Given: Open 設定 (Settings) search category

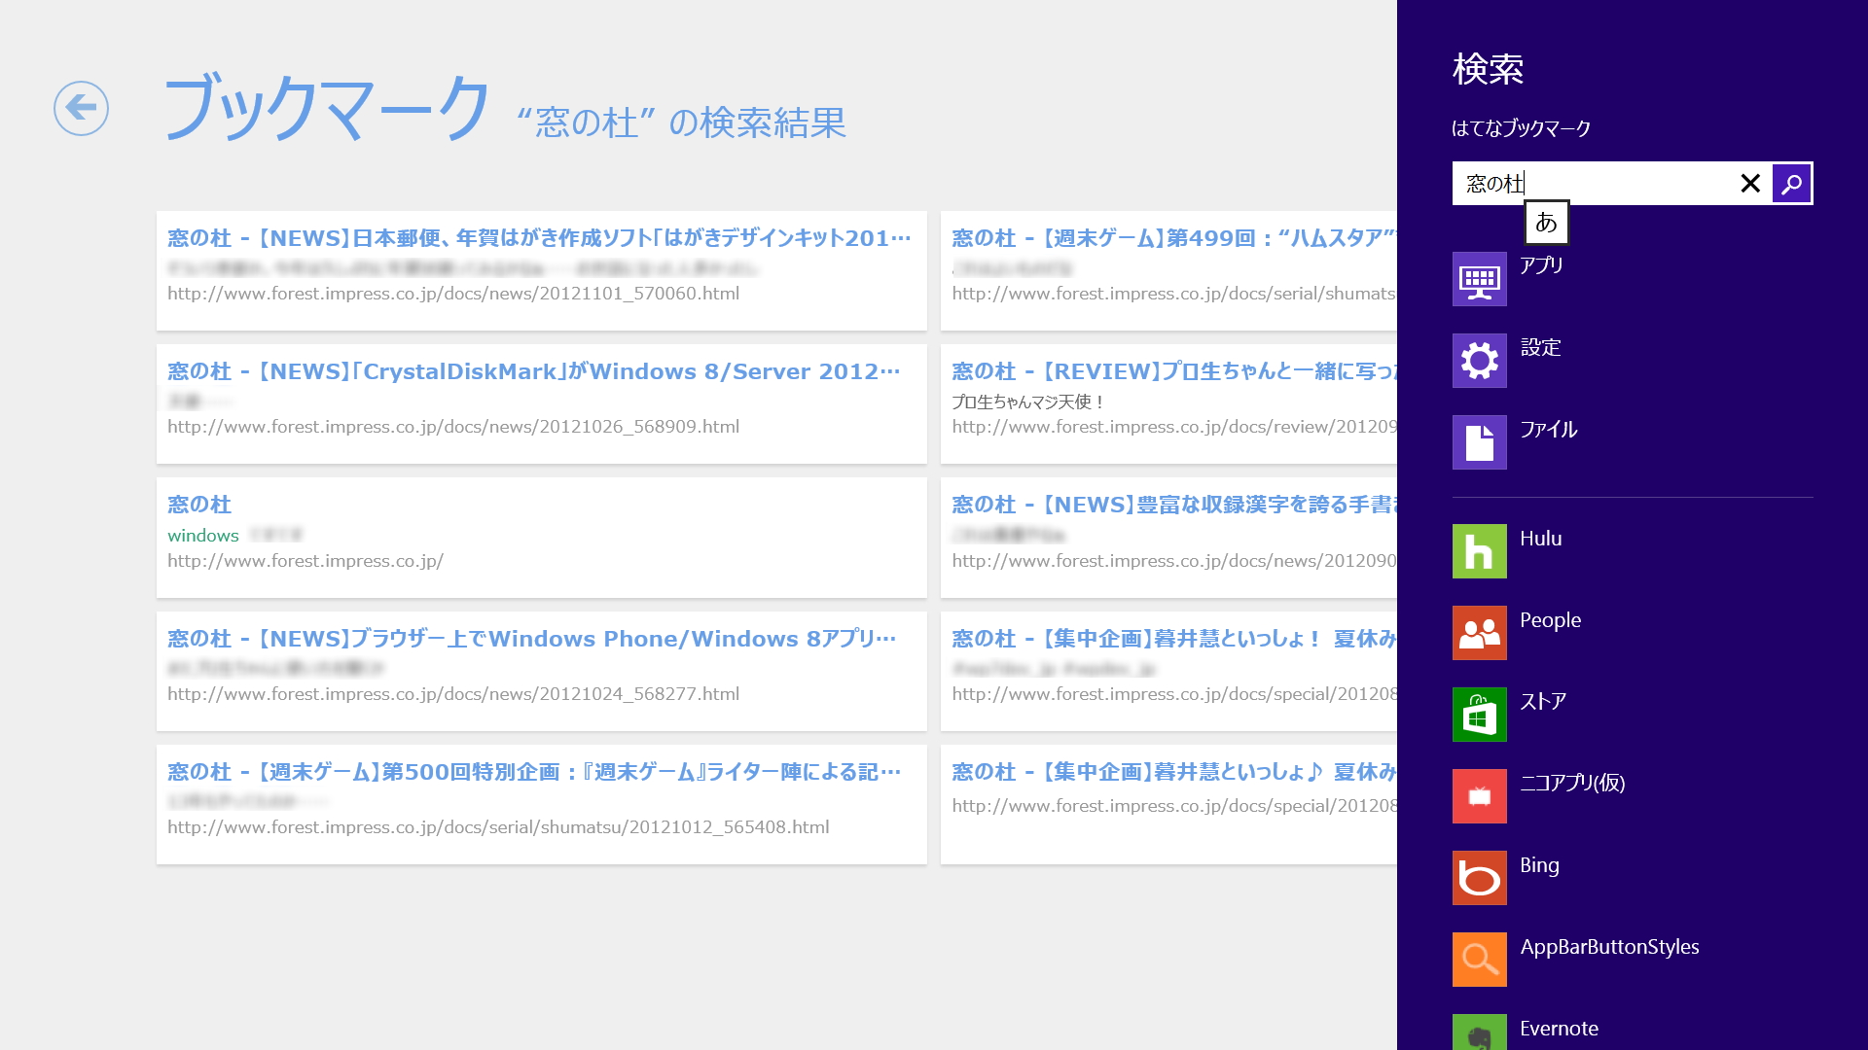Looking at the screenshot, I should coord(1479,361).
